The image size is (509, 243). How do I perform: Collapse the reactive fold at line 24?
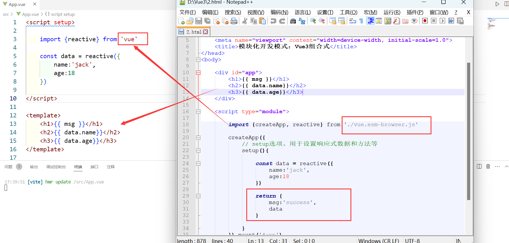(x=198, y=163)
